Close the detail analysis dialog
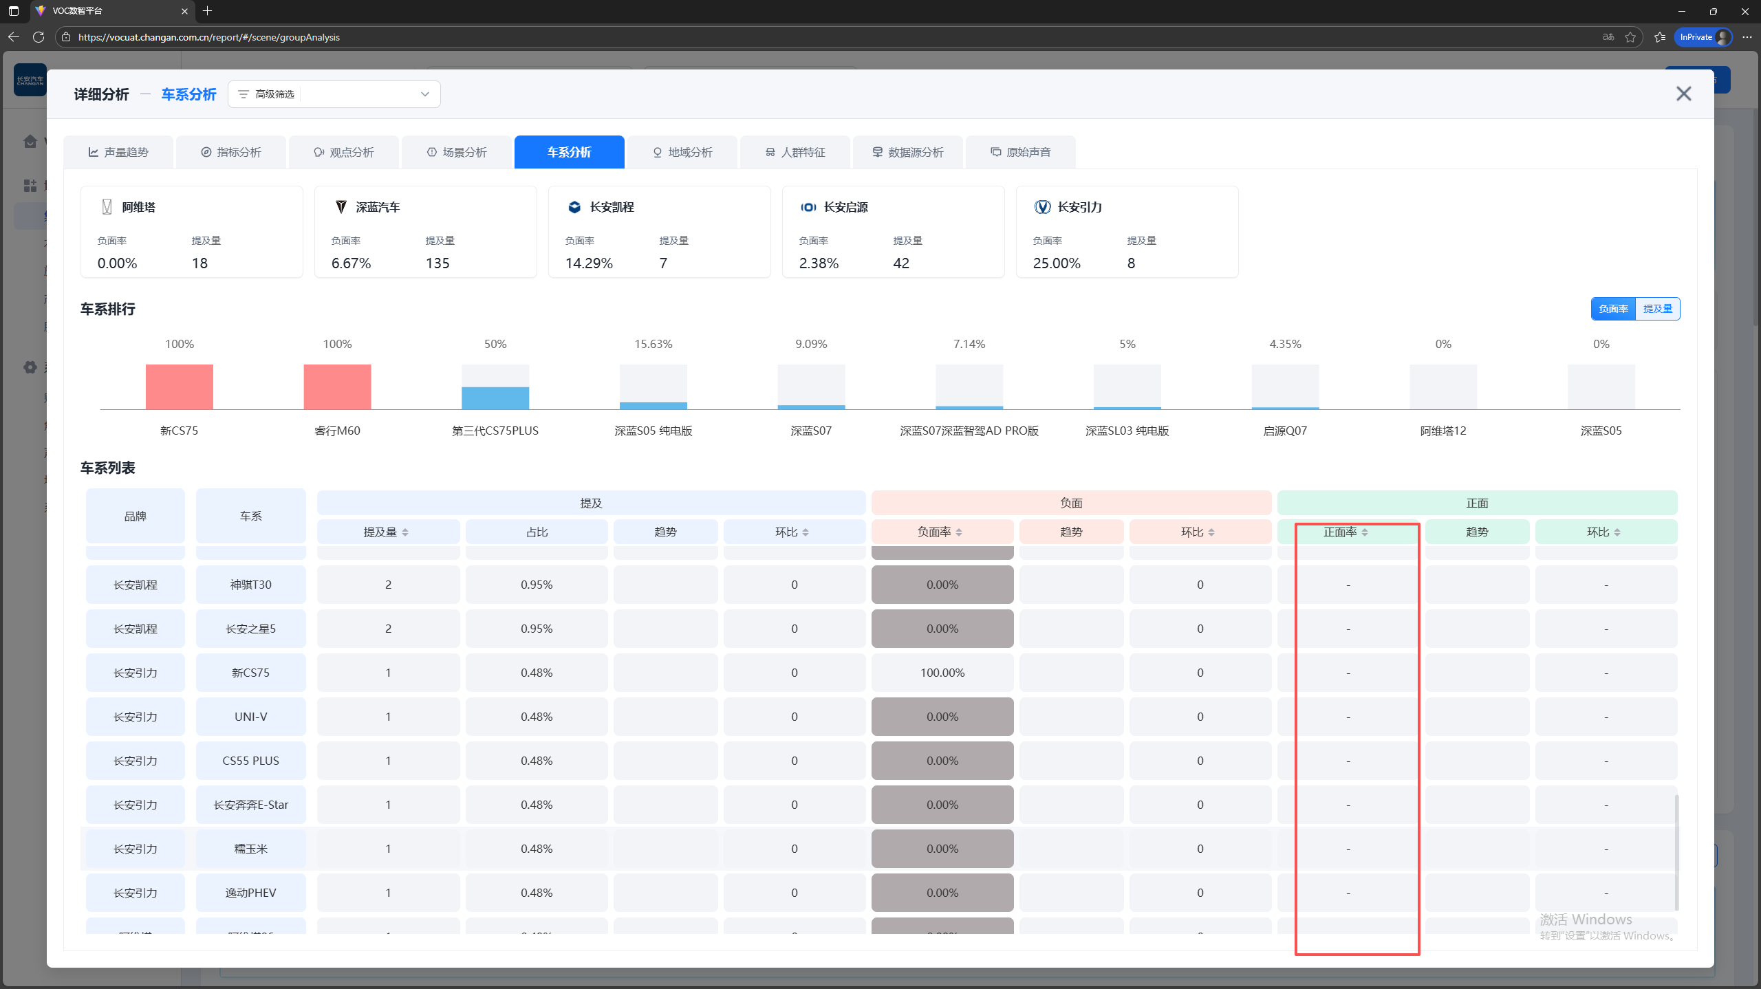This screenshot has width=1761, height=989. point(1683,94)
